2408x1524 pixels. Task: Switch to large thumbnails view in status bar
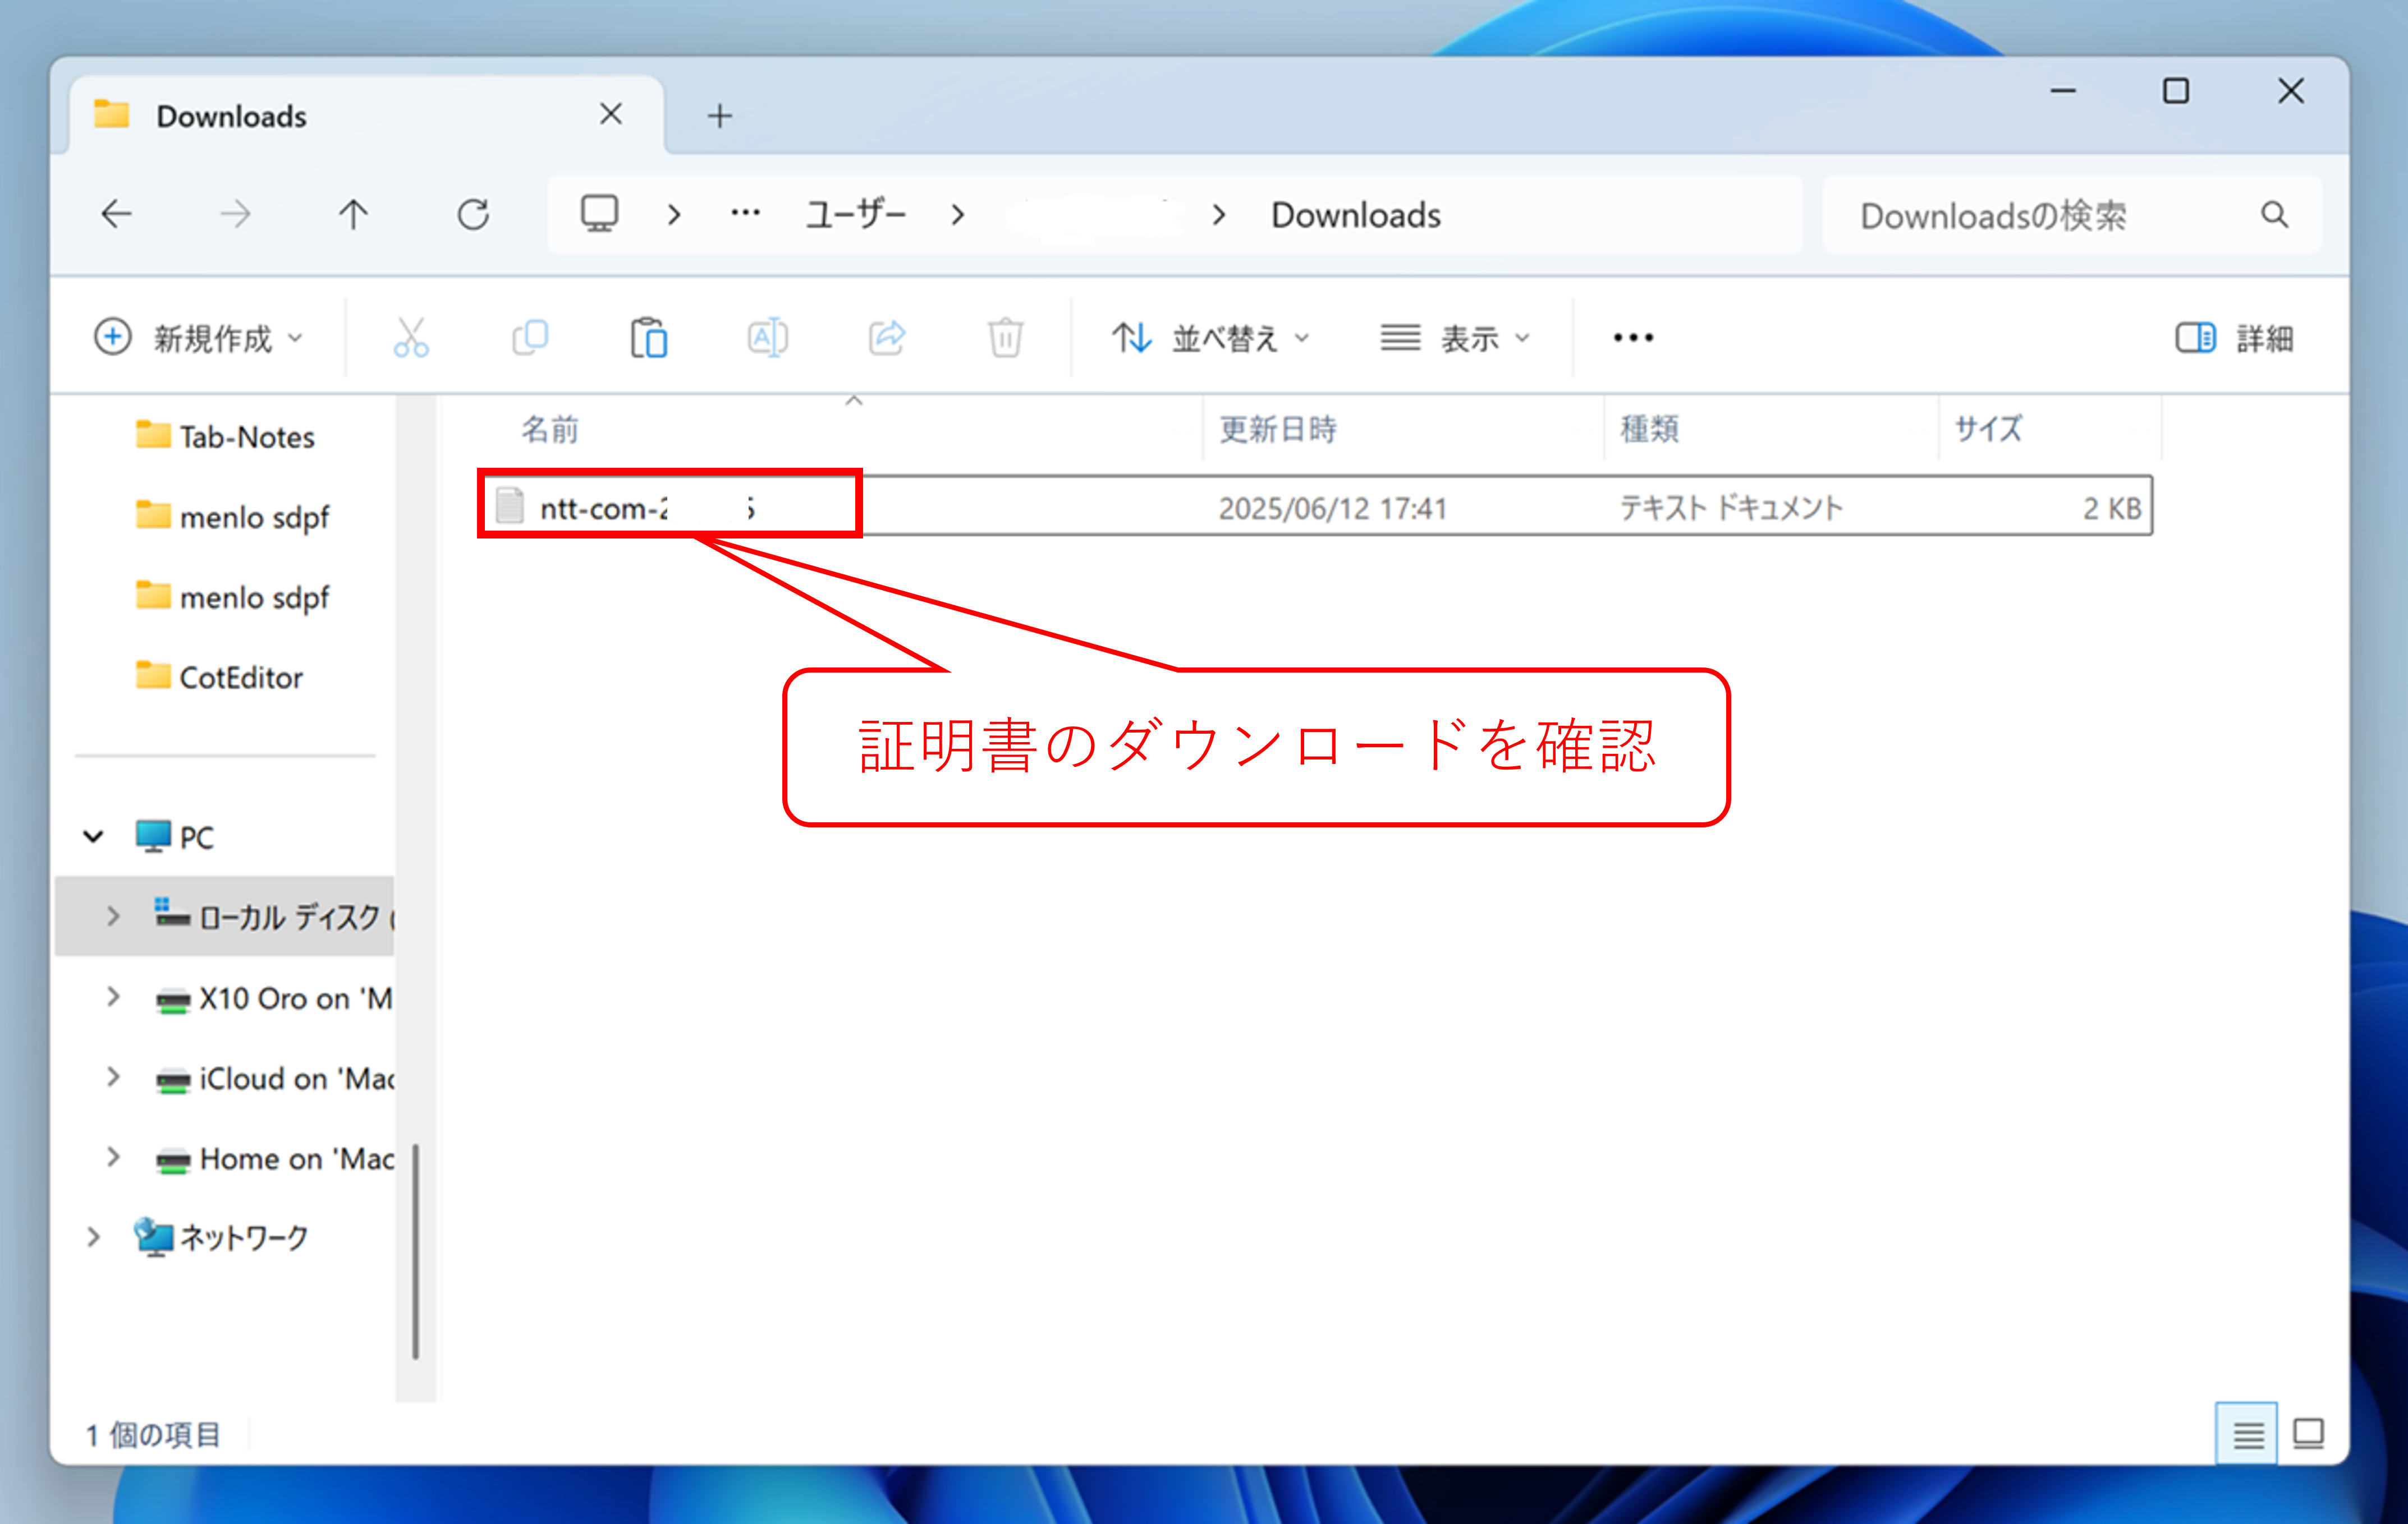2308,1434
